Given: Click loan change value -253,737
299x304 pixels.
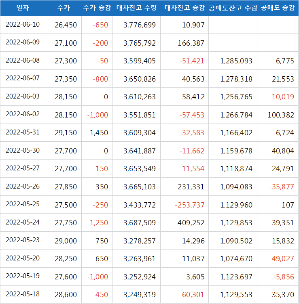Looking at the screenshot, I should click(190, 205).
